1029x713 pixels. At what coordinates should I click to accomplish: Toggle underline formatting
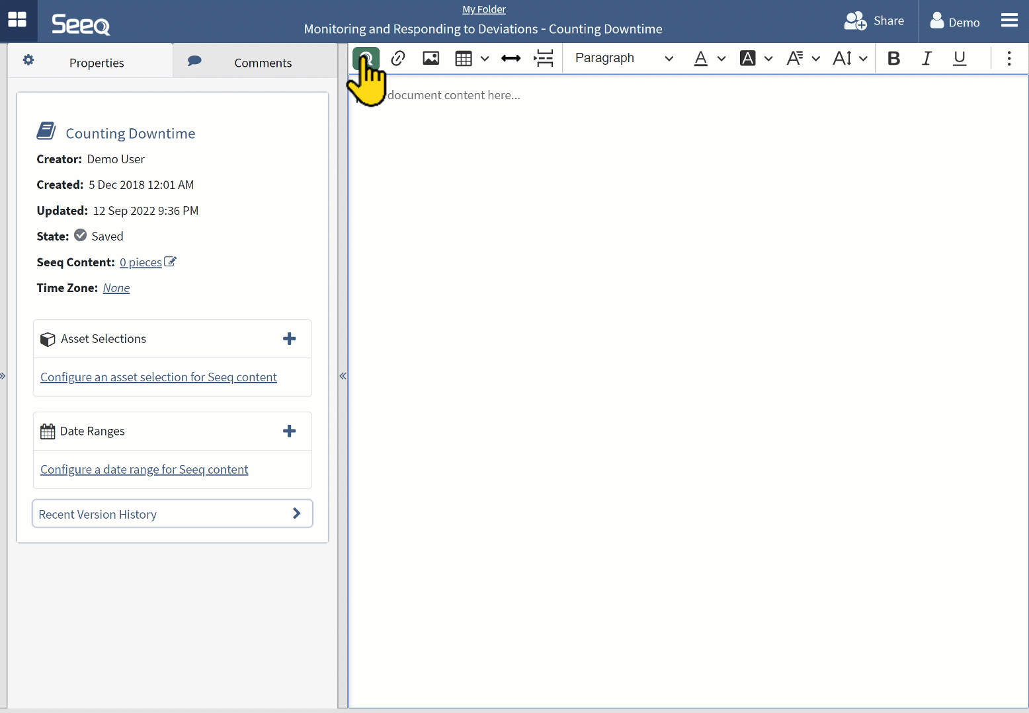959,58
